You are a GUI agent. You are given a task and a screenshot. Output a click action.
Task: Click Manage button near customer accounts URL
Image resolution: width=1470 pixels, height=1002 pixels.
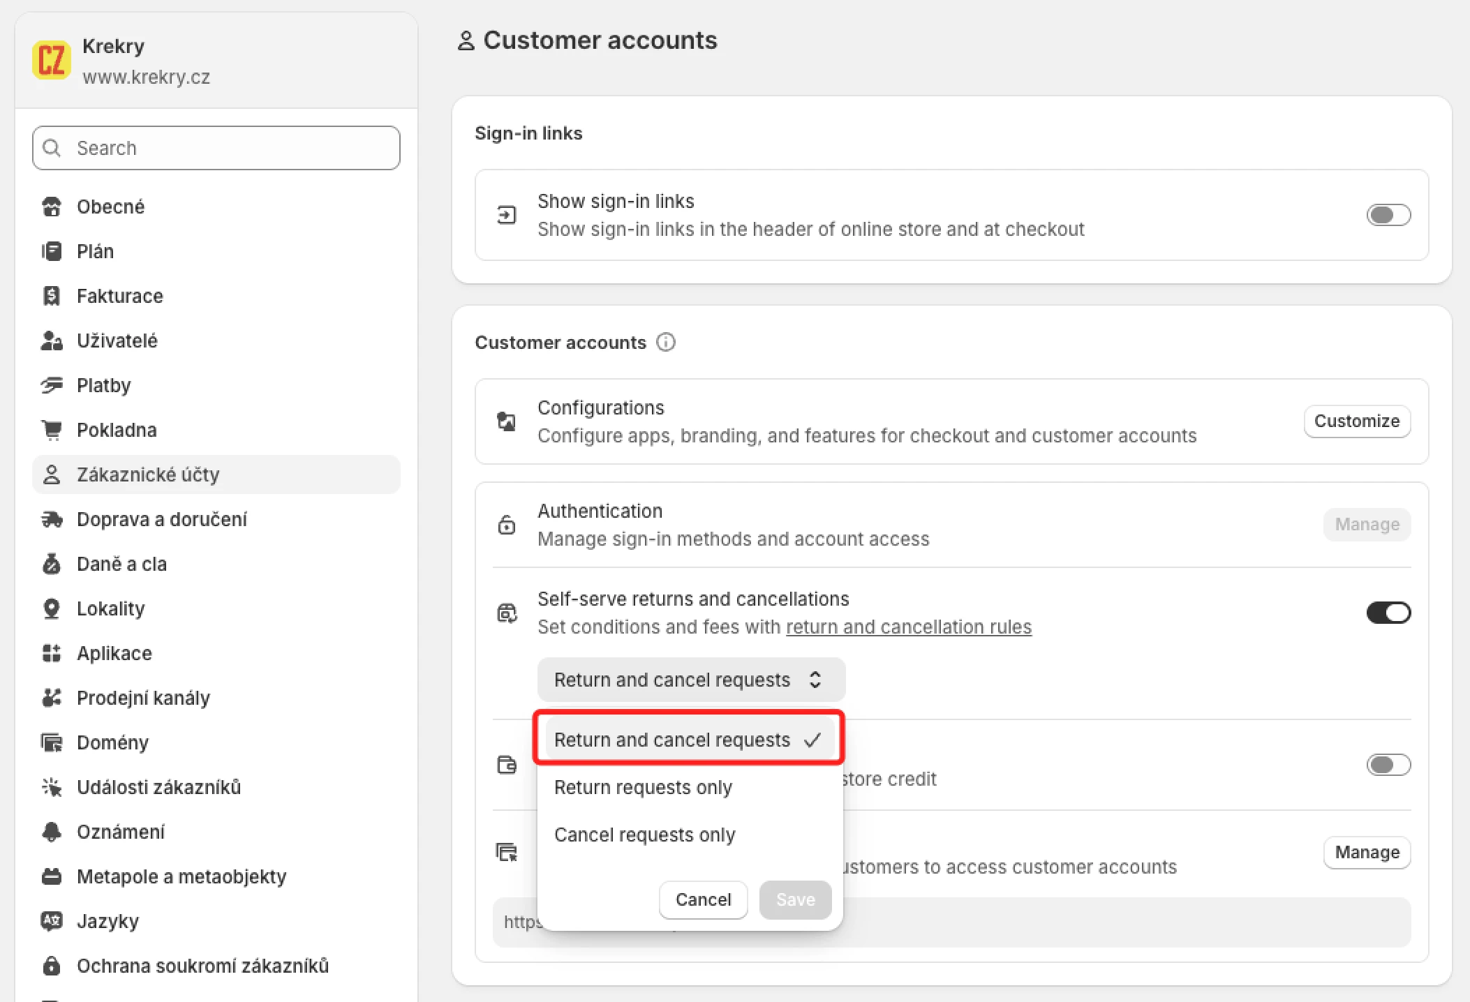(x=1367, y=852)
